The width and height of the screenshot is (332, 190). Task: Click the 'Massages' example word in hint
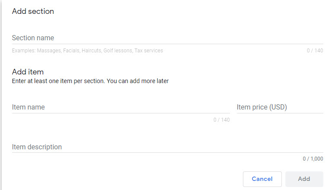click(x=49, y=51)
